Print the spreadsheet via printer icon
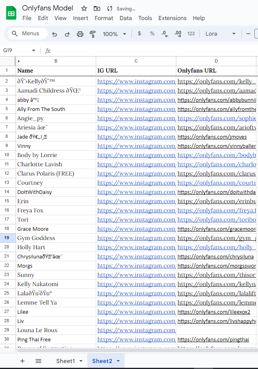Viewport: 258px width, 369px height. click(80, 34)
